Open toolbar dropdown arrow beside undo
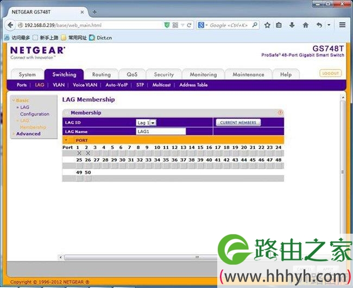 329,25
